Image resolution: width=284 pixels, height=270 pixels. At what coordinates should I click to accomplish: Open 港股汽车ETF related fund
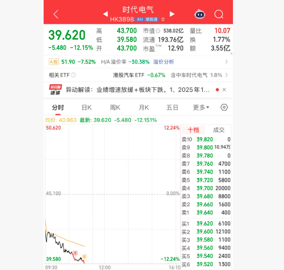coord(139,75)
